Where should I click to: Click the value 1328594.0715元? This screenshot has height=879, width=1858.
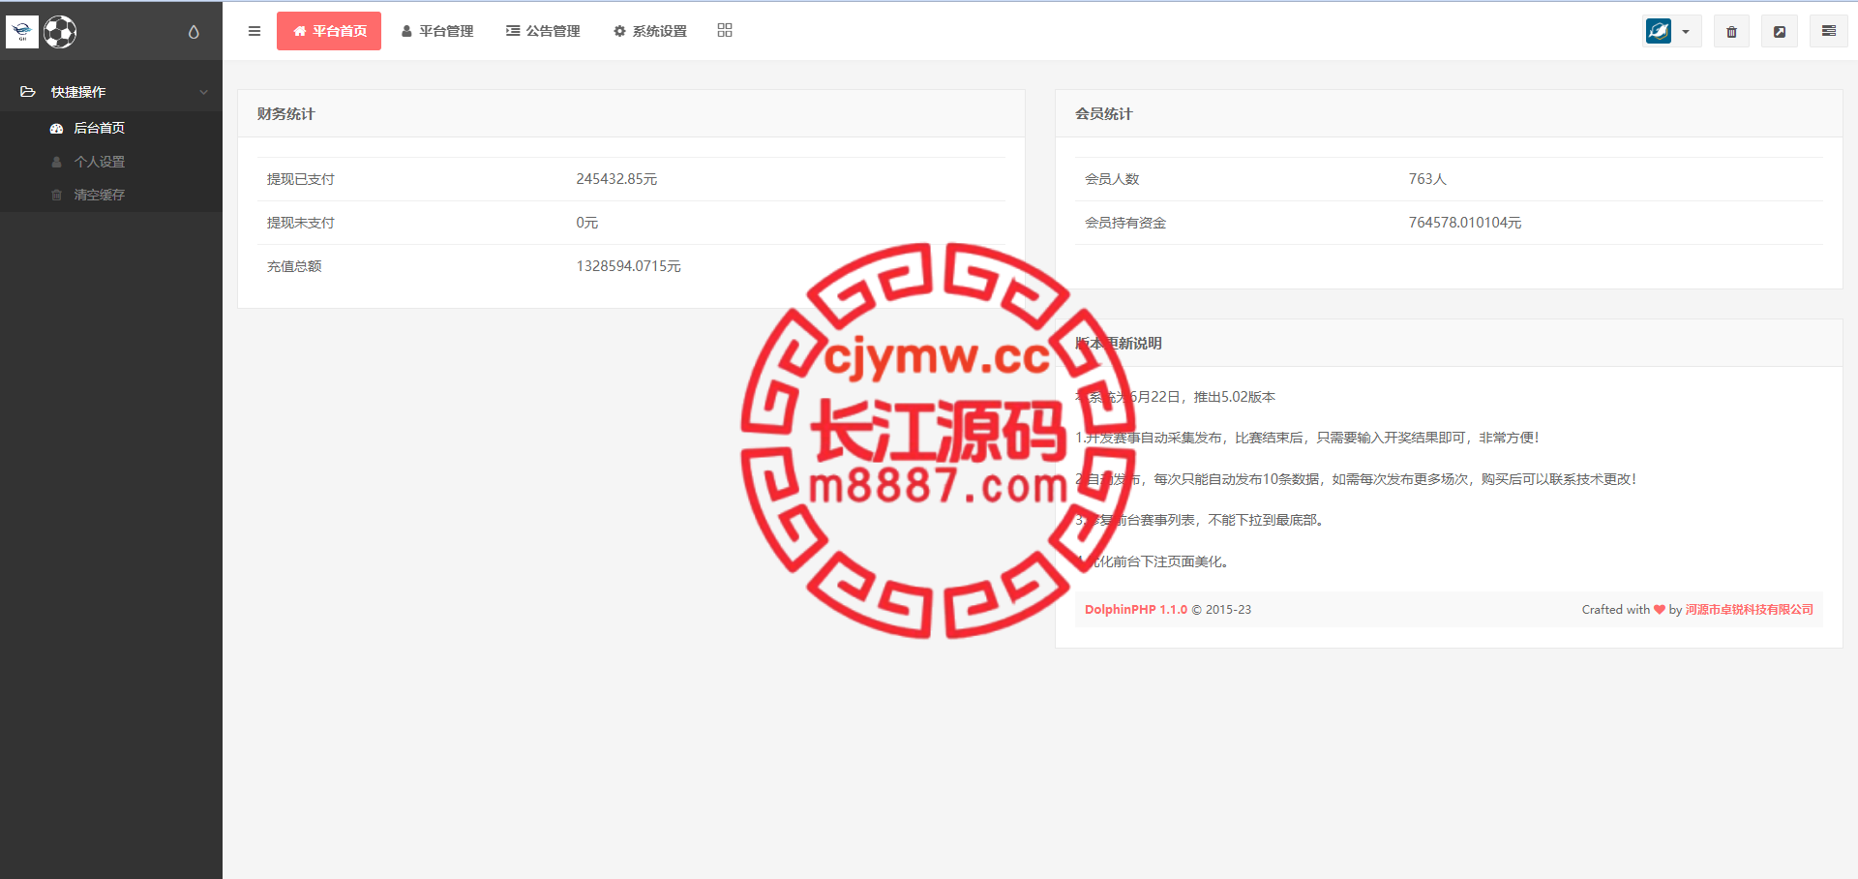[629, 266]
